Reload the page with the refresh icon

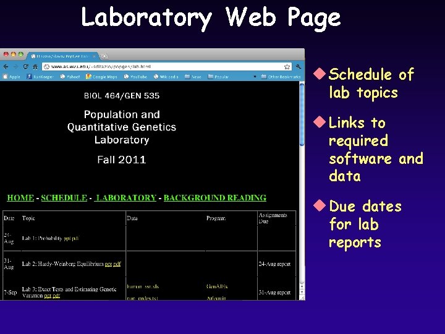(x=25, y=67)
